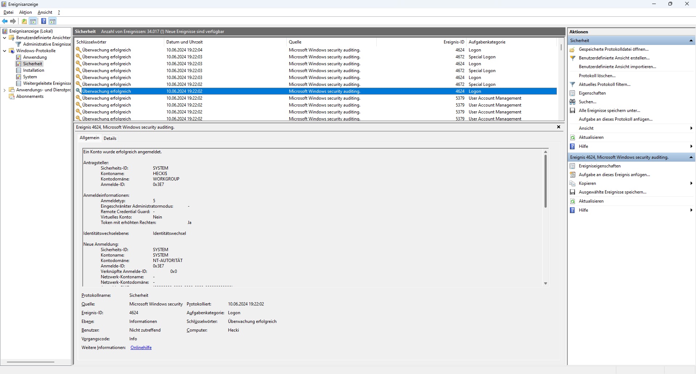Open a saved log file via the folder icon
Viewport: 696px width, 374px height.
[x=24, y=21]
